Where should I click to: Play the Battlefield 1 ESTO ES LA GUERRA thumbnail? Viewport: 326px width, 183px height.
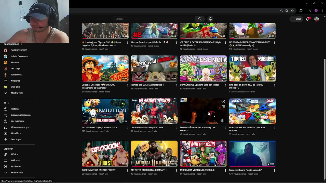coord(154,68)
